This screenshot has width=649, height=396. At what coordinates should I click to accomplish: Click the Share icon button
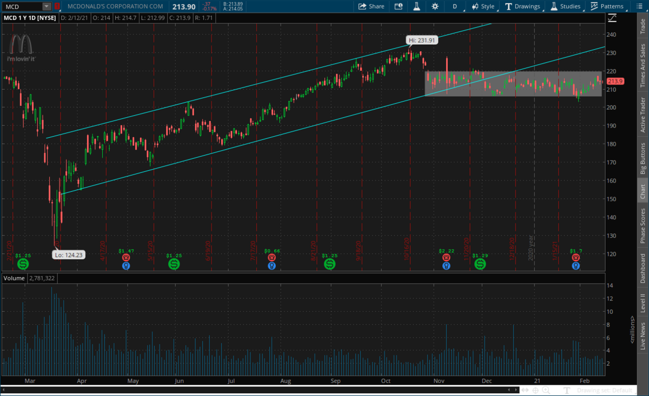[x=372, y=6]
